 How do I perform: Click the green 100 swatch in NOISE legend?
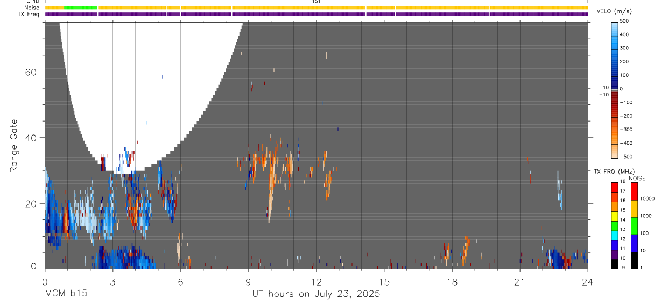pos(634,226)
